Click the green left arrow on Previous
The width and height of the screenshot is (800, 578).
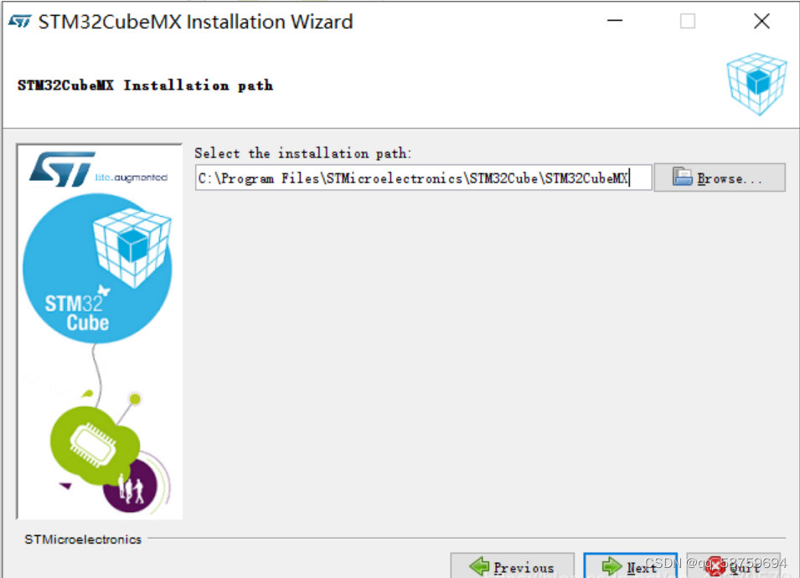click(x=479, y=566)
